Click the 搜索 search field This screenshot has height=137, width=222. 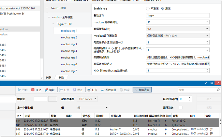click(x=197, y=90)
